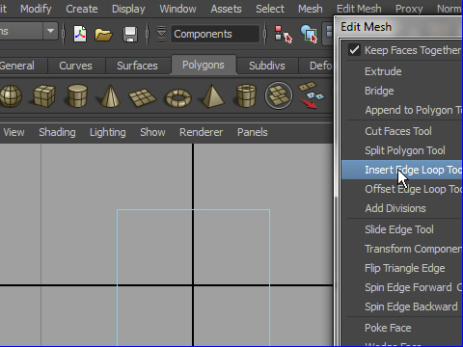Toggle select by hierarchy mode icon
The width and height of the screenshot is (463, 347).
point(283,34)
